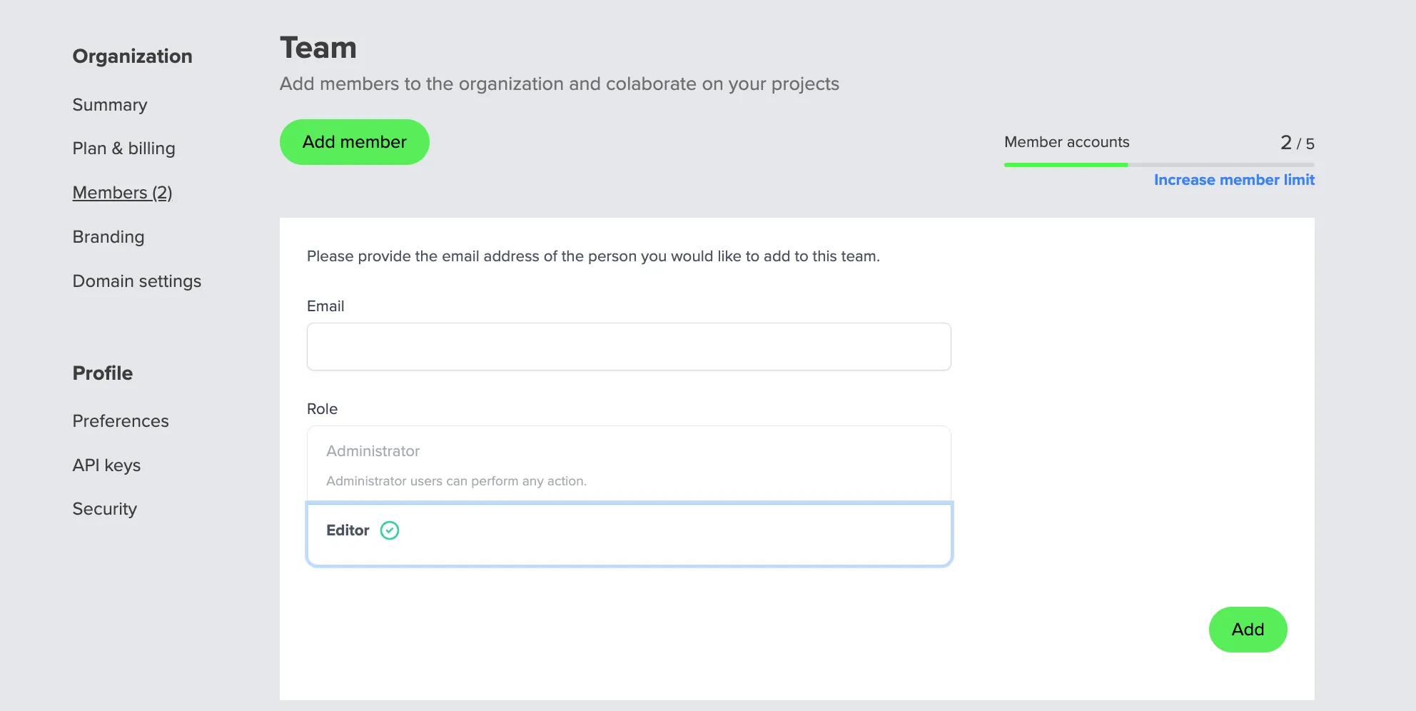Click the Profile sidebar heading
The image size is (1416, 711).
click(x=103, y=373)
